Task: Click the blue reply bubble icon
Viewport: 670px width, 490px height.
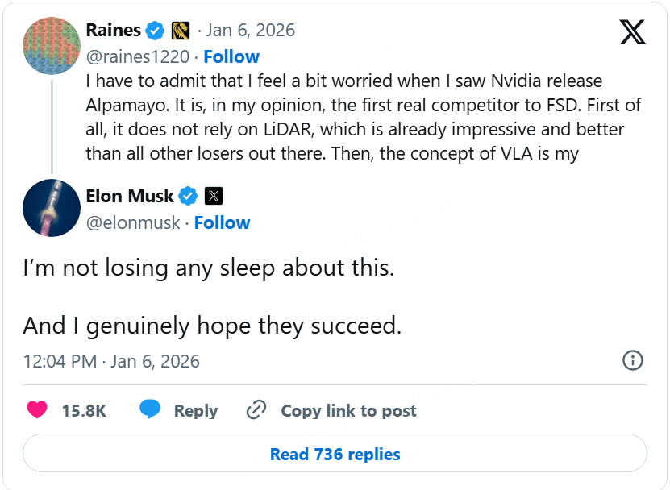Action: (150, 409)
